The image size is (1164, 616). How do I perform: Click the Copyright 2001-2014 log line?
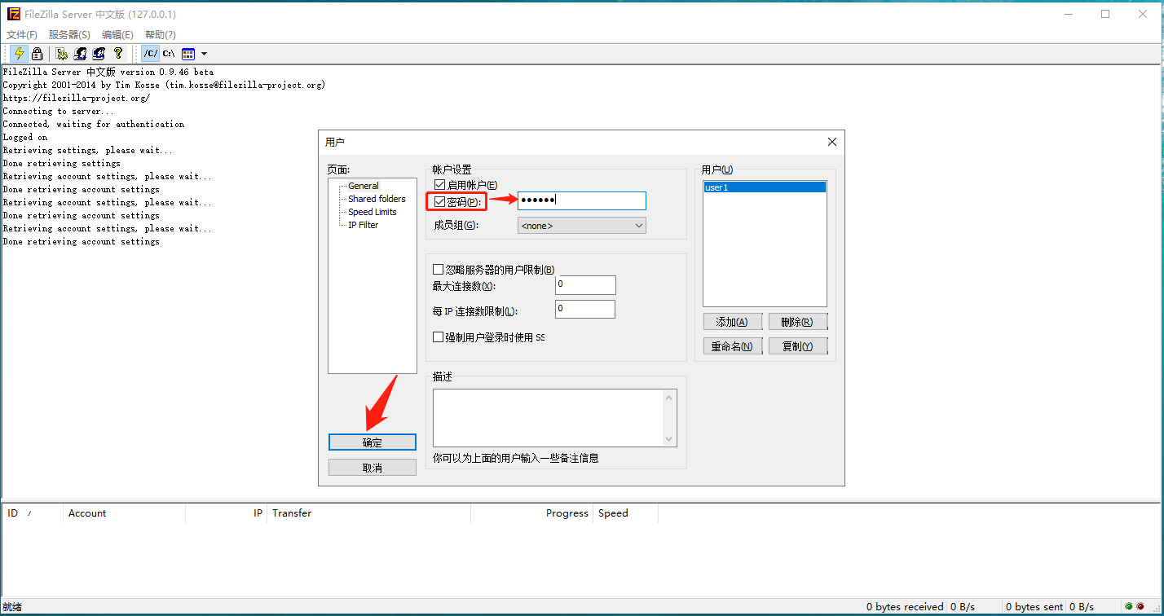click(x=164, y=85)
